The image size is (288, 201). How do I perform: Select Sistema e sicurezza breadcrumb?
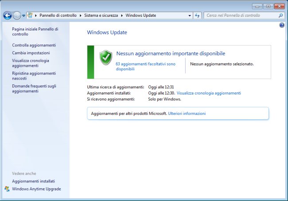(101, 15)
